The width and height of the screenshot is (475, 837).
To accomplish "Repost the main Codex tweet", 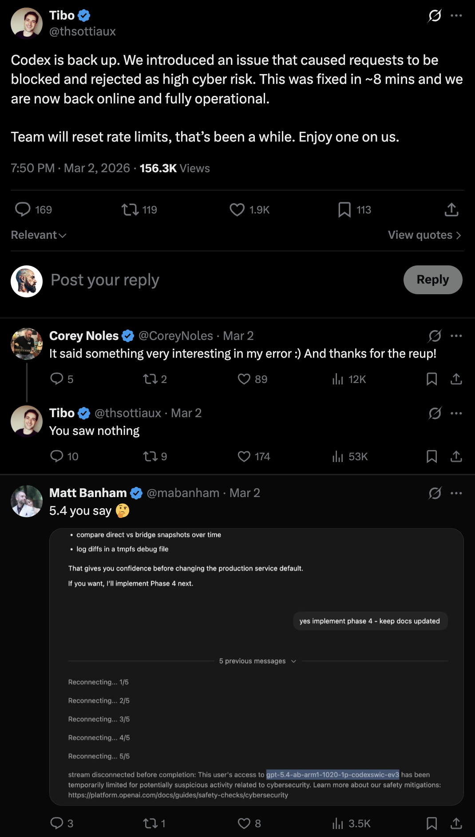I will (130, 209).
